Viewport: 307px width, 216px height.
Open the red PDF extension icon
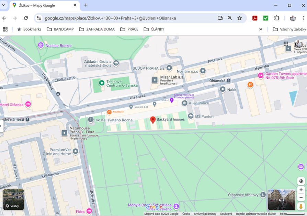255,18
